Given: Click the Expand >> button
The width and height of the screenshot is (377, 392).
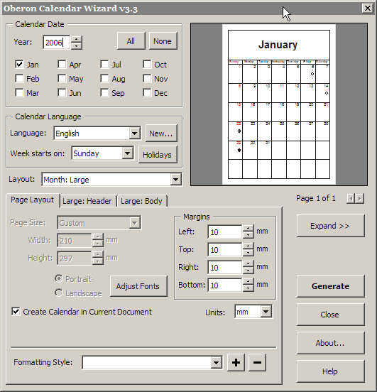Looking at the screenshot, I should pyautogui.click(x=330, y=226).
